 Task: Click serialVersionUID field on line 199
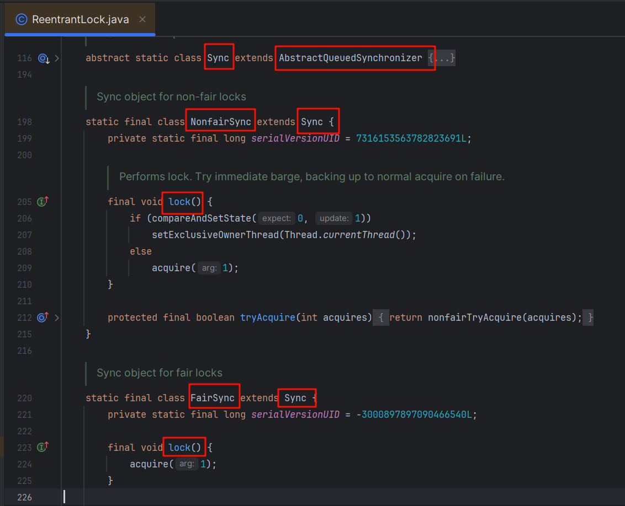pos(295,138)
